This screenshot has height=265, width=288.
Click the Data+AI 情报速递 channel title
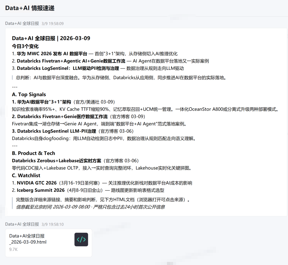30,8
